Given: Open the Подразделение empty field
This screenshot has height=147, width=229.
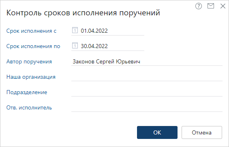Looking at the screenshot, I should [147, 92].
